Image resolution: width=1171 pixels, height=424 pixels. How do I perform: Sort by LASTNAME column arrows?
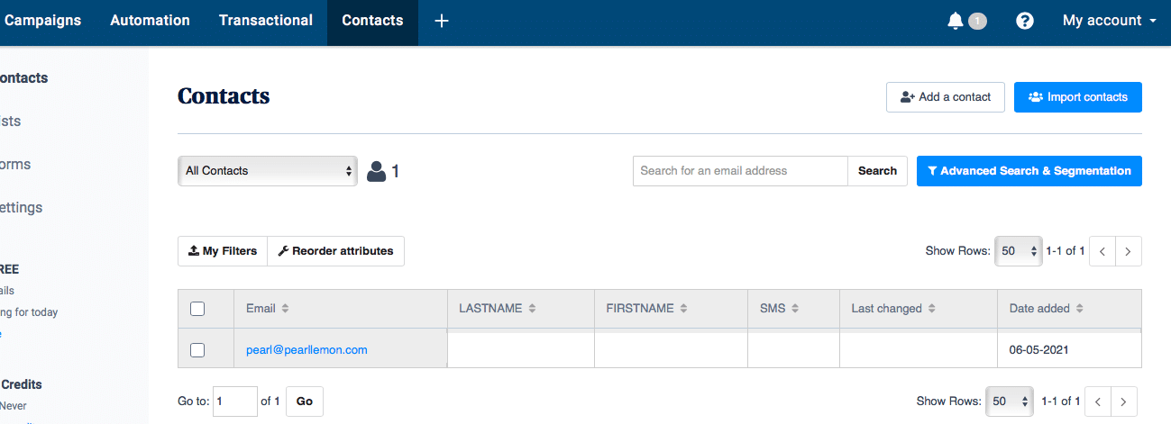[x=532, y=309]
